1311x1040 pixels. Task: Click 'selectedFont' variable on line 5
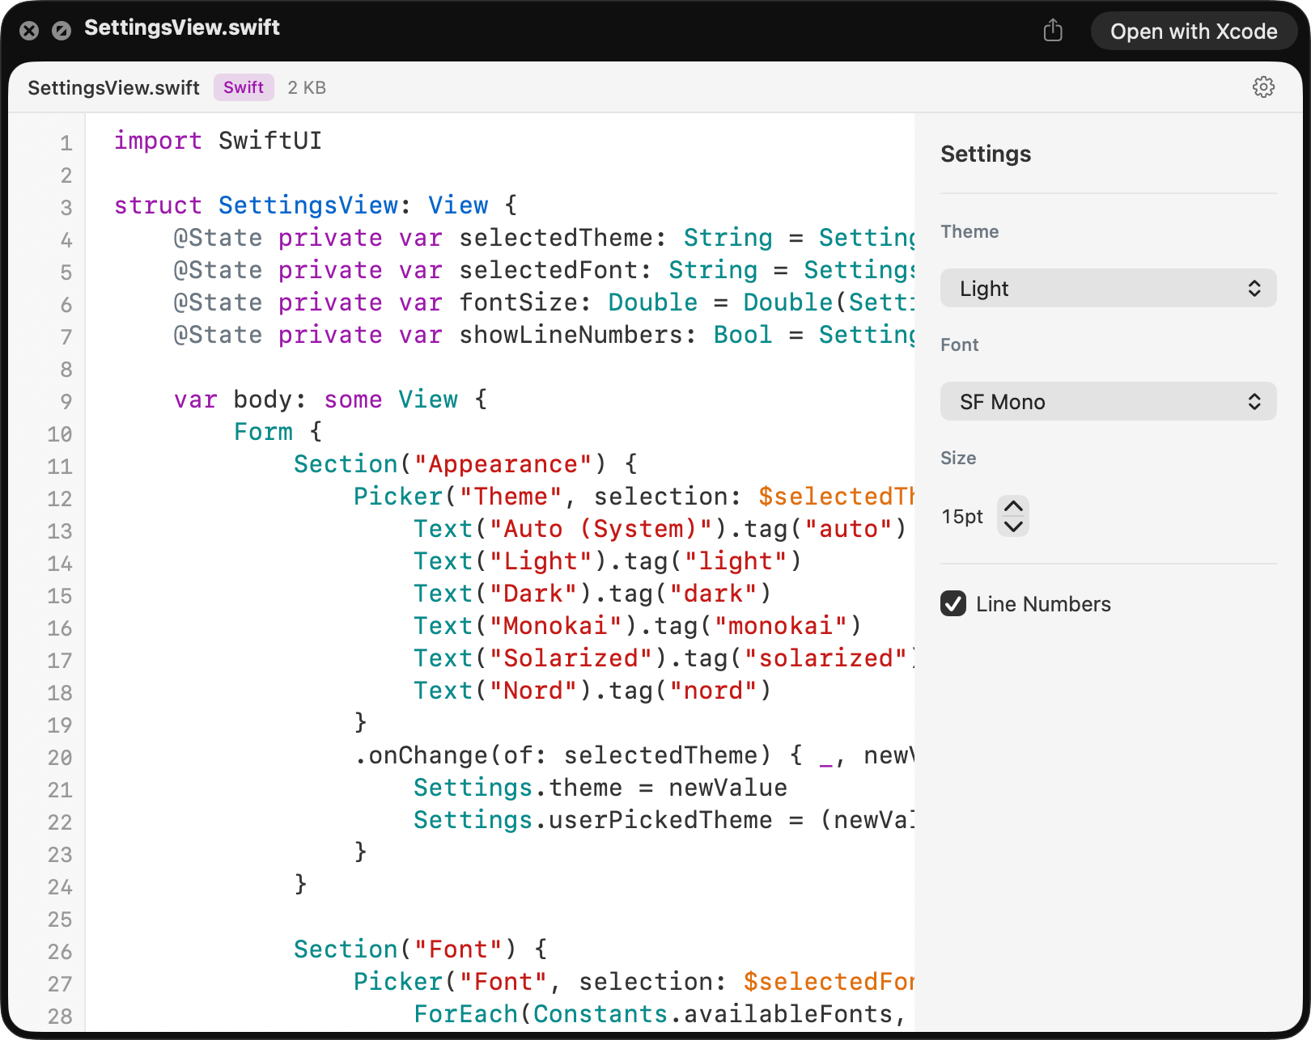(549, 270)
